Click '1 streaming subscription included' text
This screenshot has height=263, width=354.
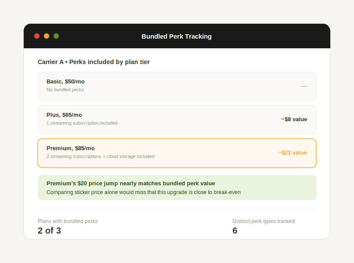coord(82,123)
